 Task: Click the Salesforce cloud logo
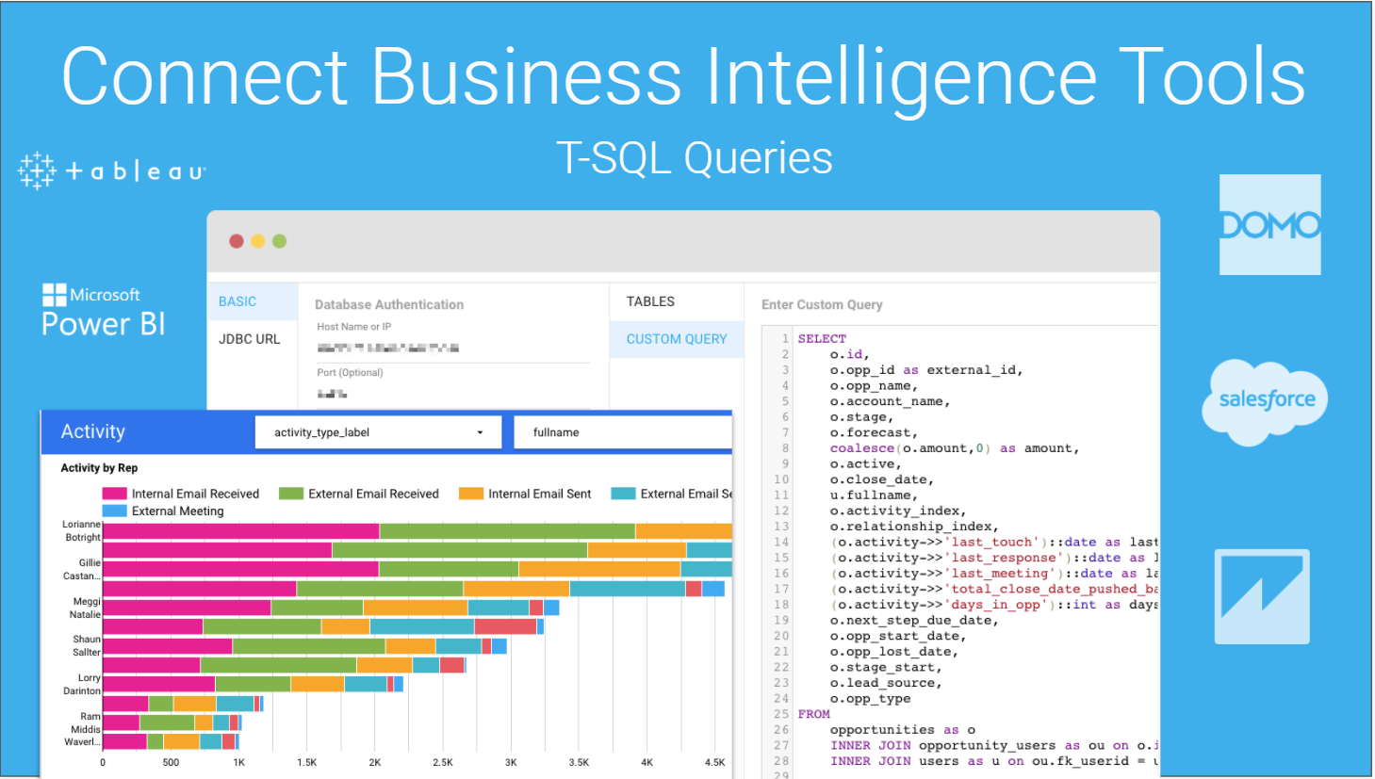click(1266, 401)
